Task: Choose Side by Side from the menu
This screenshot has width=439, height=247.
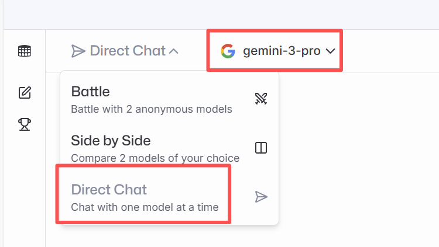Action: (x=111, y=141)
